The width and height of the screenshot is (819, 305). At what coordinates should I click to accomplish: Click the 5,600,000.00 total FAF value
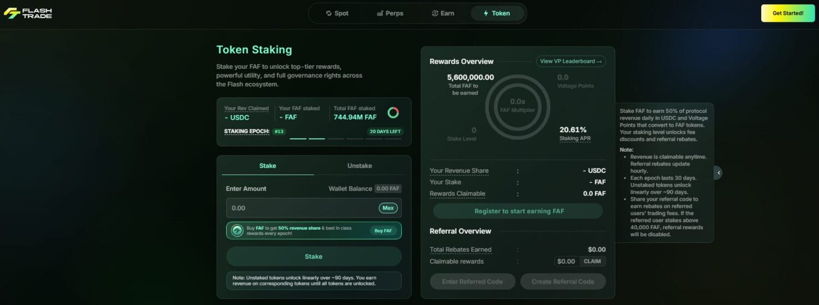coord(470,77)
